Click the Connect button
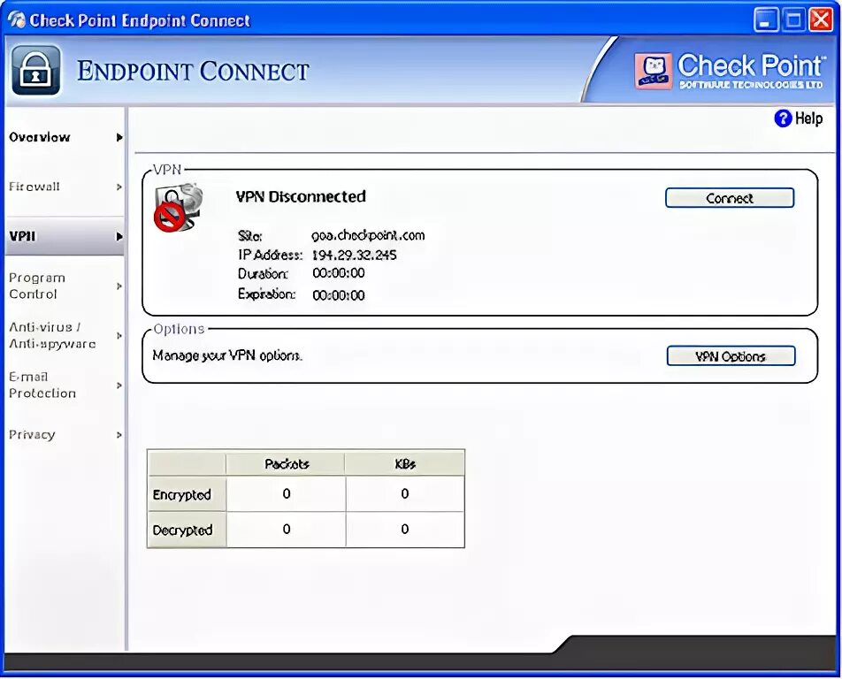The image size is (842, 679). (729, 197)
